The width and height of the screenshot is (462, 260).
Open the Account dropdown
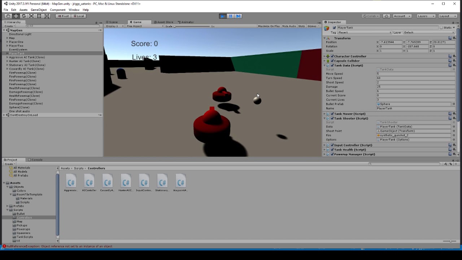click(402, 16)
